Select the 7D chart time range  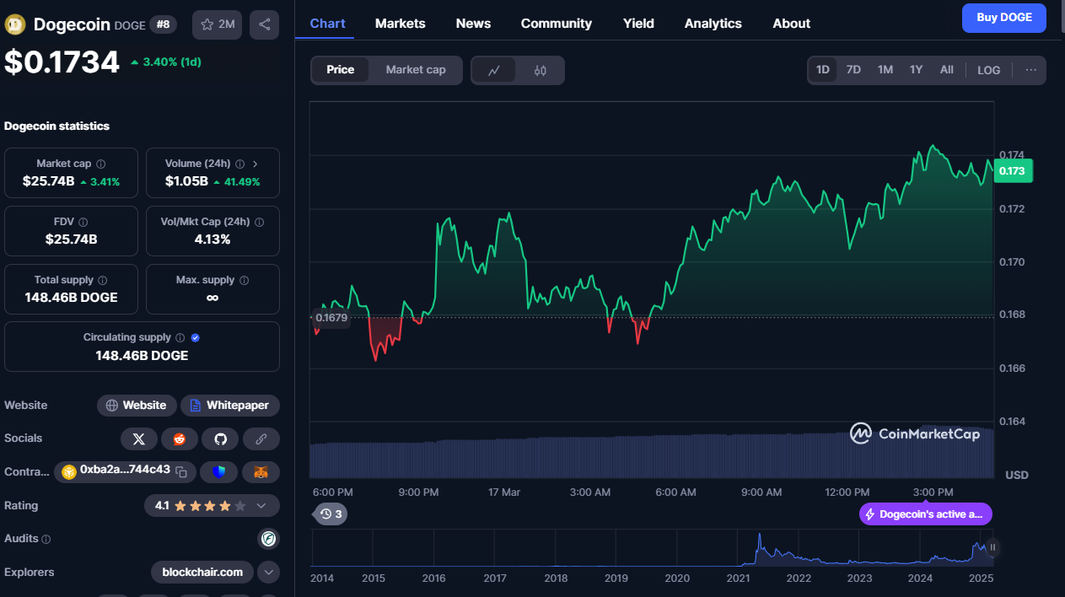(853, 70)
